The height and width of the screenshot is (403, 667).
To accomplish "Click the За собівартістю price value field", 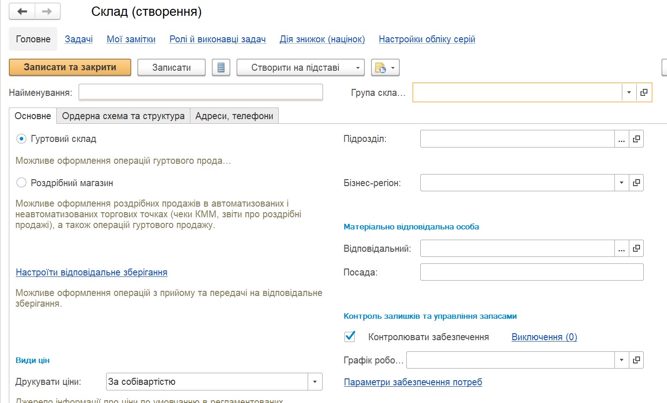I will coord(207,382).
